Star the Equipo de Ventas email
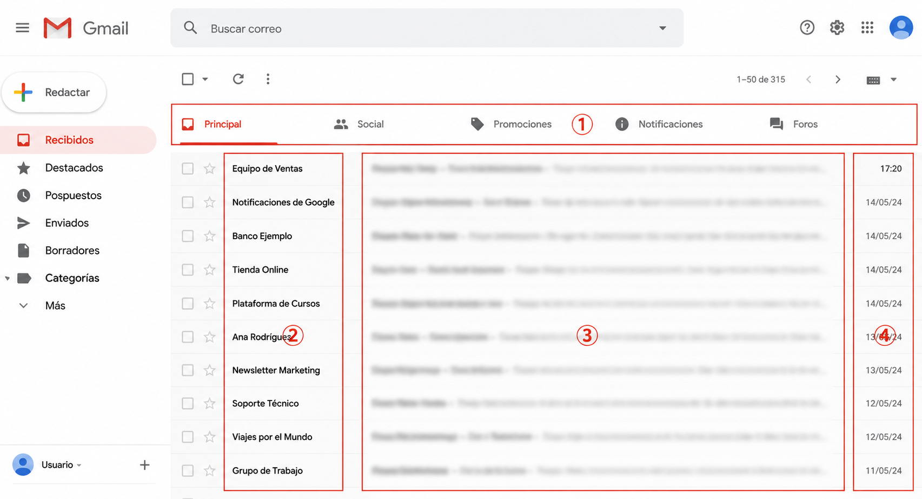The width and height of the screenshot is (922, 499). coord(209,169)
